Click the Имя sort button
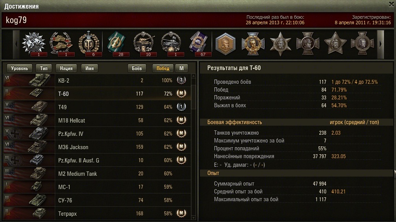Image resolution: width=396 pixels, height=222 pixels. [89, 68]
